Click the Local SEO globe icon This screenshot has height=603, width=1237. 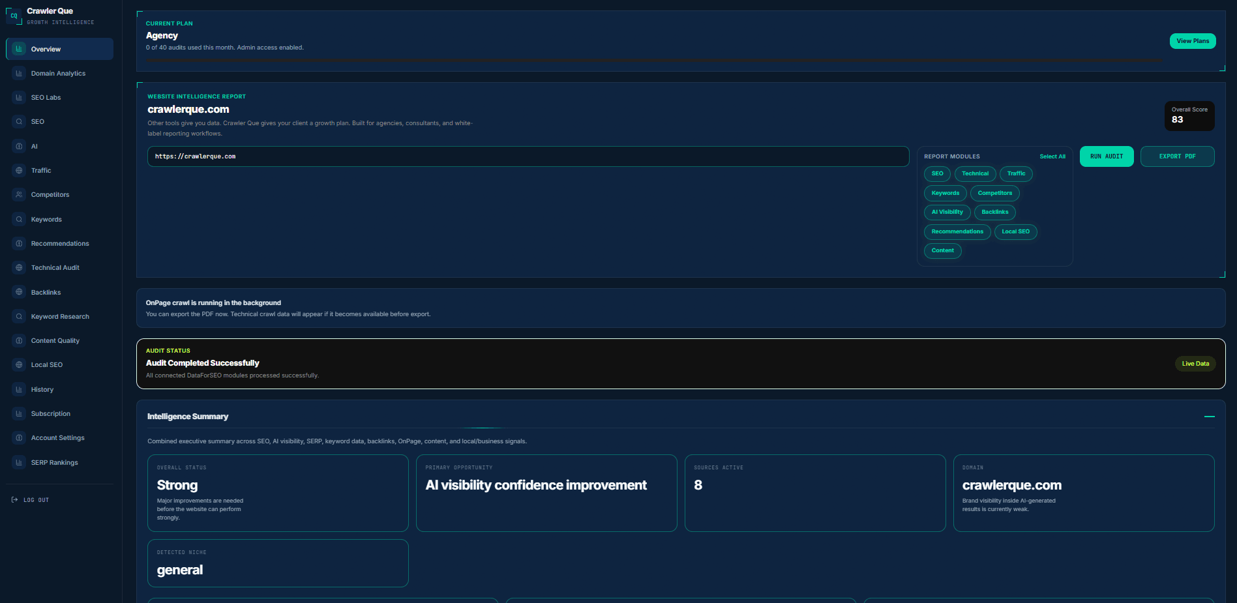19,364
